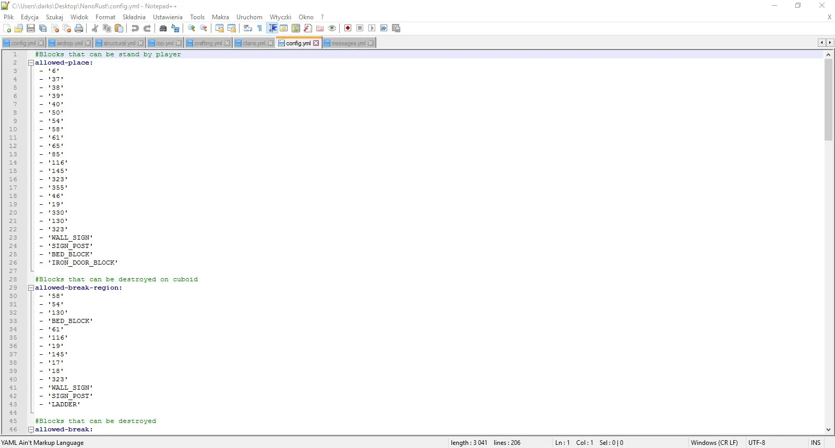
Task: Save the current file using the toolbar
Action: pyautogui.click(x=31, y=28)
